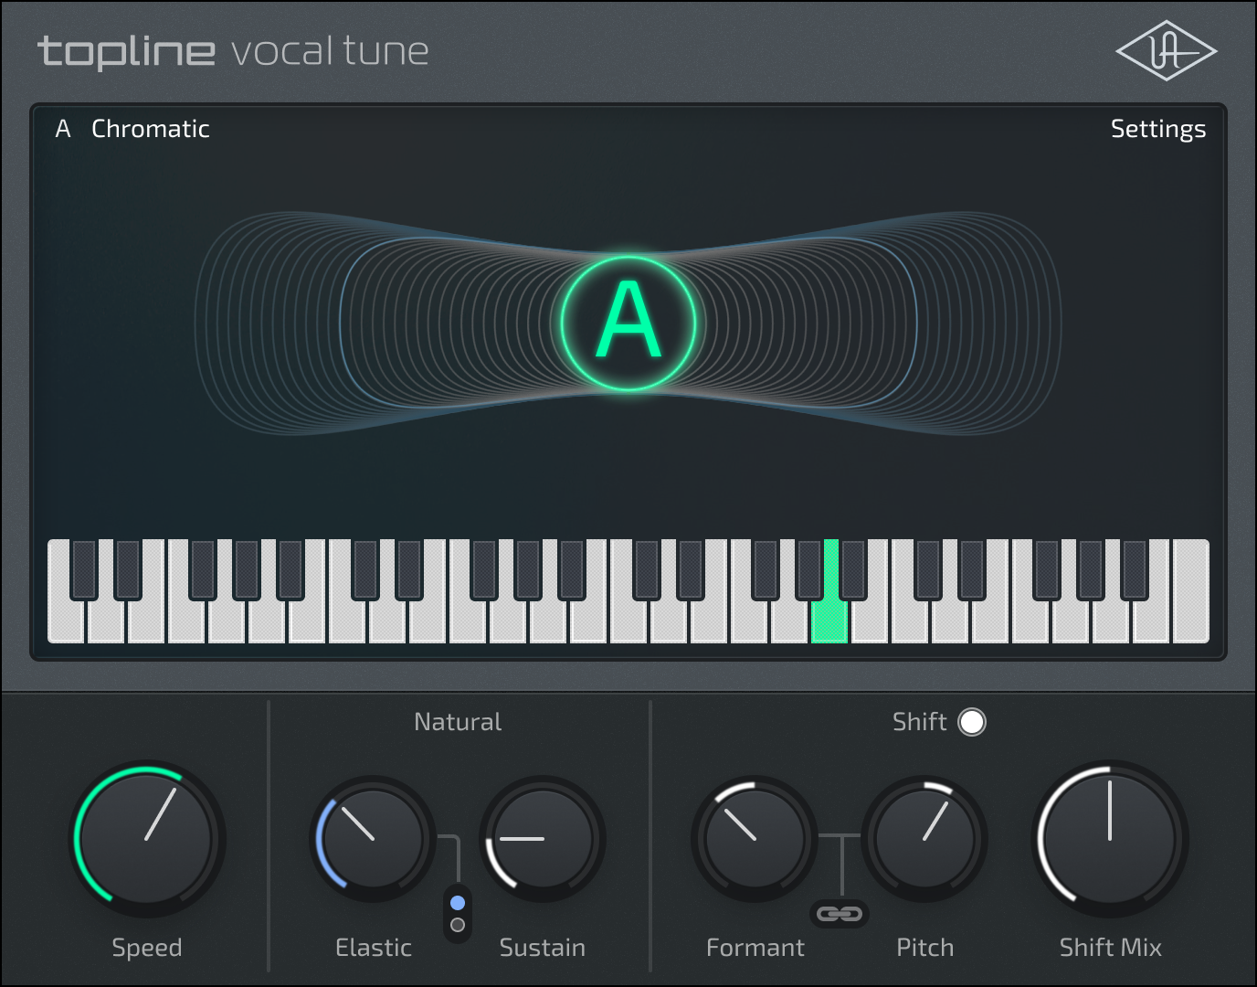
Task: Click the Elastic knob
Action: [x=373, y=838]
